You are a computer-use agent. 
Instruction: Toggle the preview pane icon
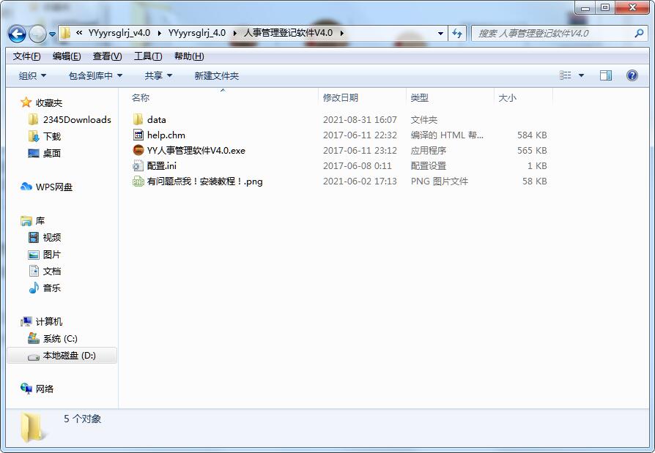tap(606, 75)
